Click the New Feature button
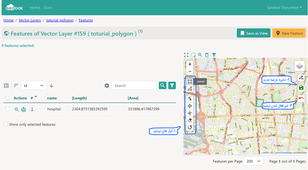Image resolution: width=308 pixels, height=170 pixels. coord(289,33)
